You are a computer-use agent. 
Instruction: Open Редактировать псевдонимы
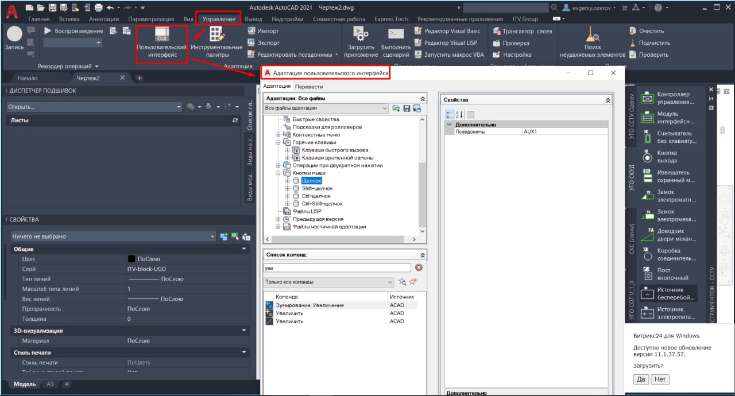point(294,55)
